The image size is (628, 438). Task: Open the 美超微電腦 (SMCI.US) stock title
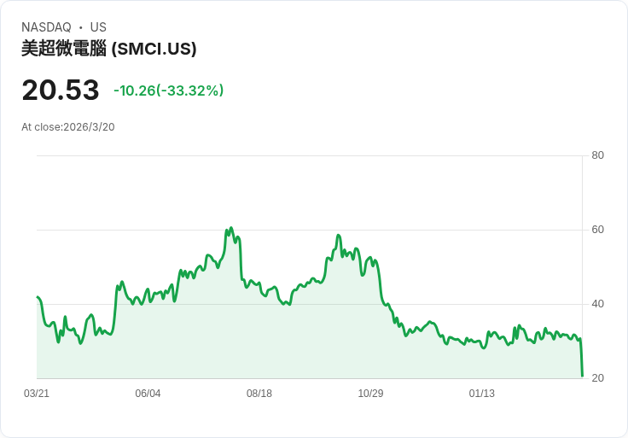(109, 49)
